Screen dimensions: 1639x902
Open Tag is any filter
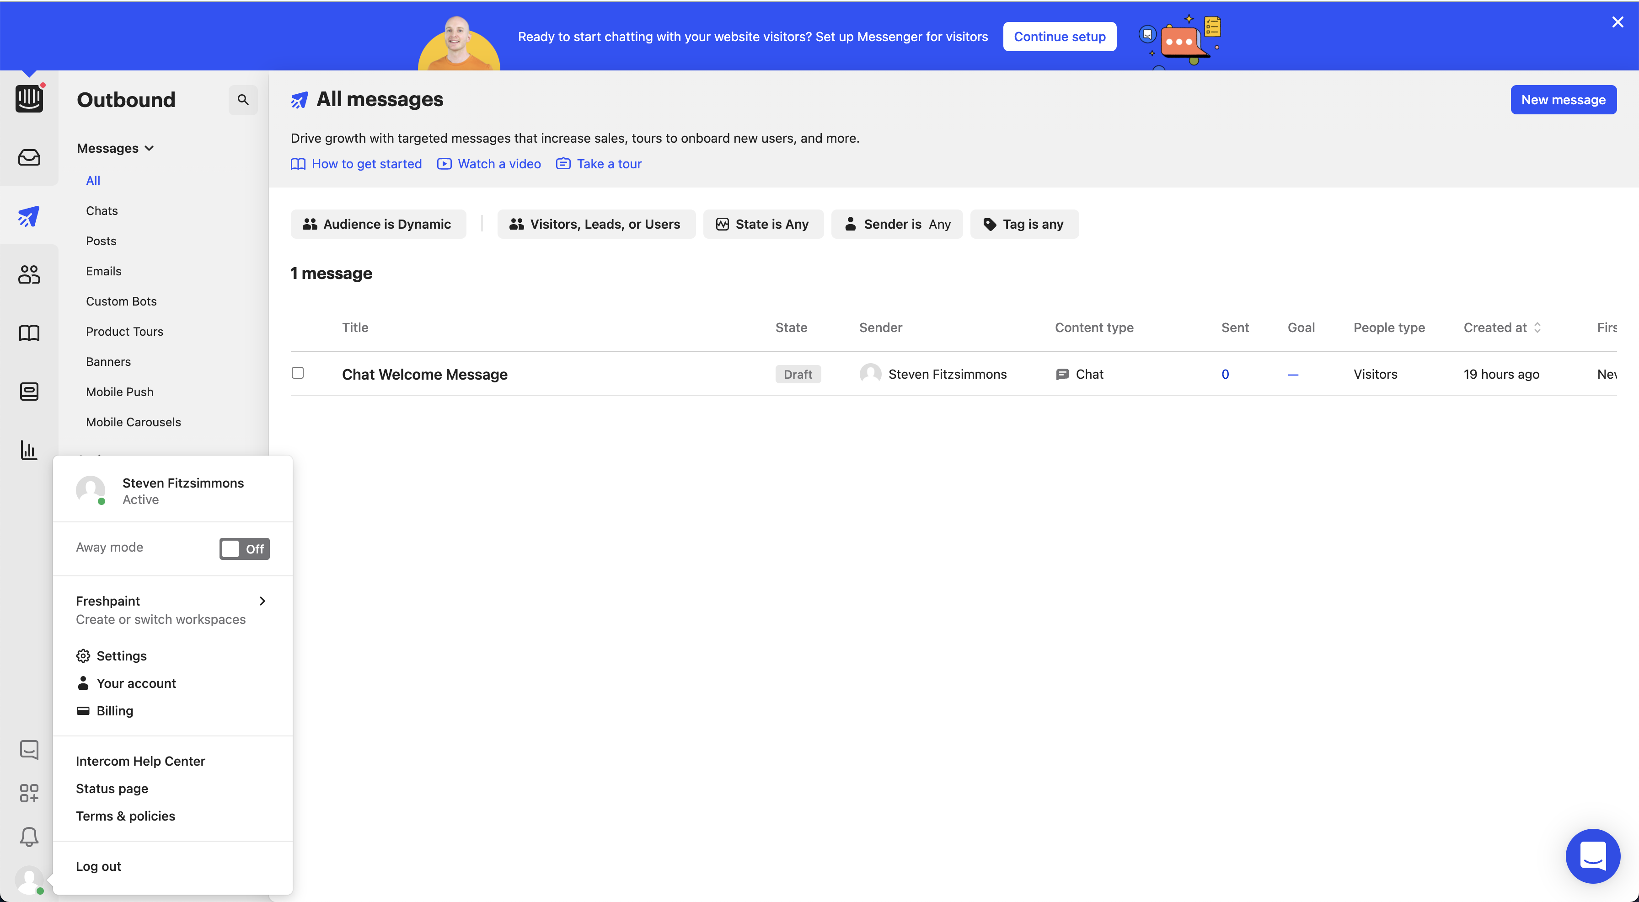click(x=1024, y=224)
